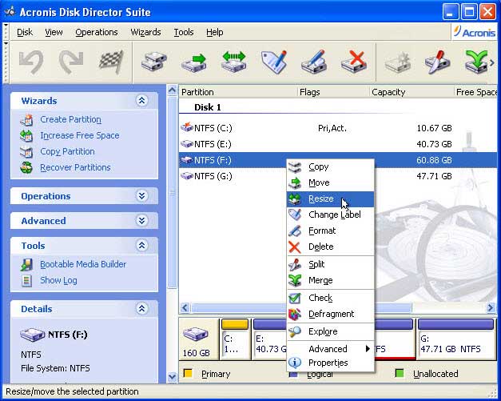Screen dimensions: 501x401
Task: Click the Bootable Media Builder icon
Action: [26, 265]
